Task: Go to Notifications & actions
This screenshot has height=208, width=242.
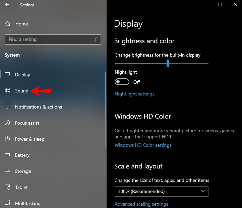Action: [x=53, y=107]
